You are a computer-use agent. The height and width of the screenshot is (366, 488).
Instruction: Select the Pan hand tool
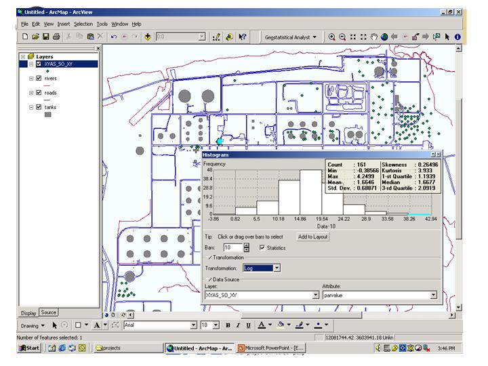coord(373,37)
